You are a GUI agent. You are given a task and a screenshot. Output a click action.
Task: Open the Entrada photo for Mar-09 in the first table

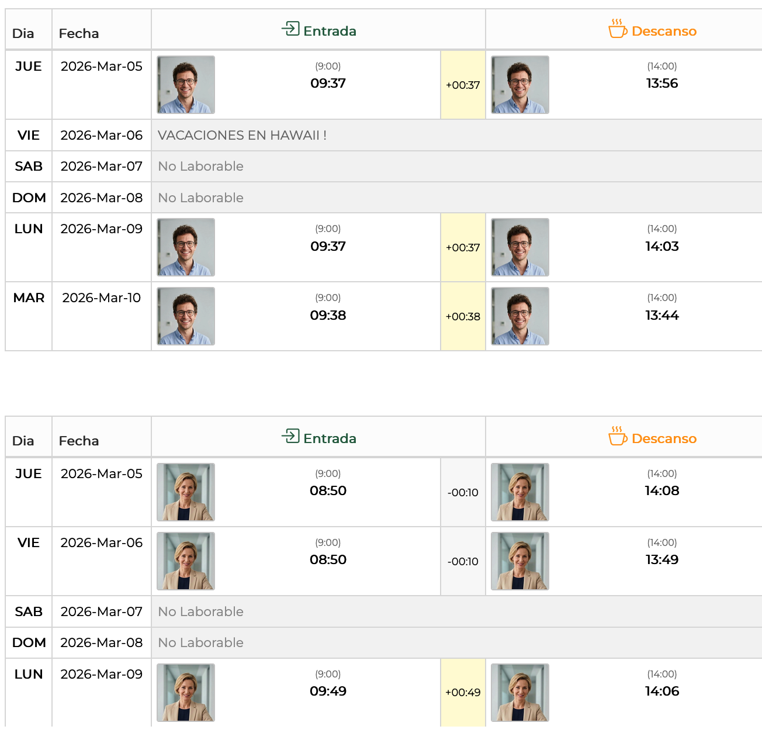186,247
